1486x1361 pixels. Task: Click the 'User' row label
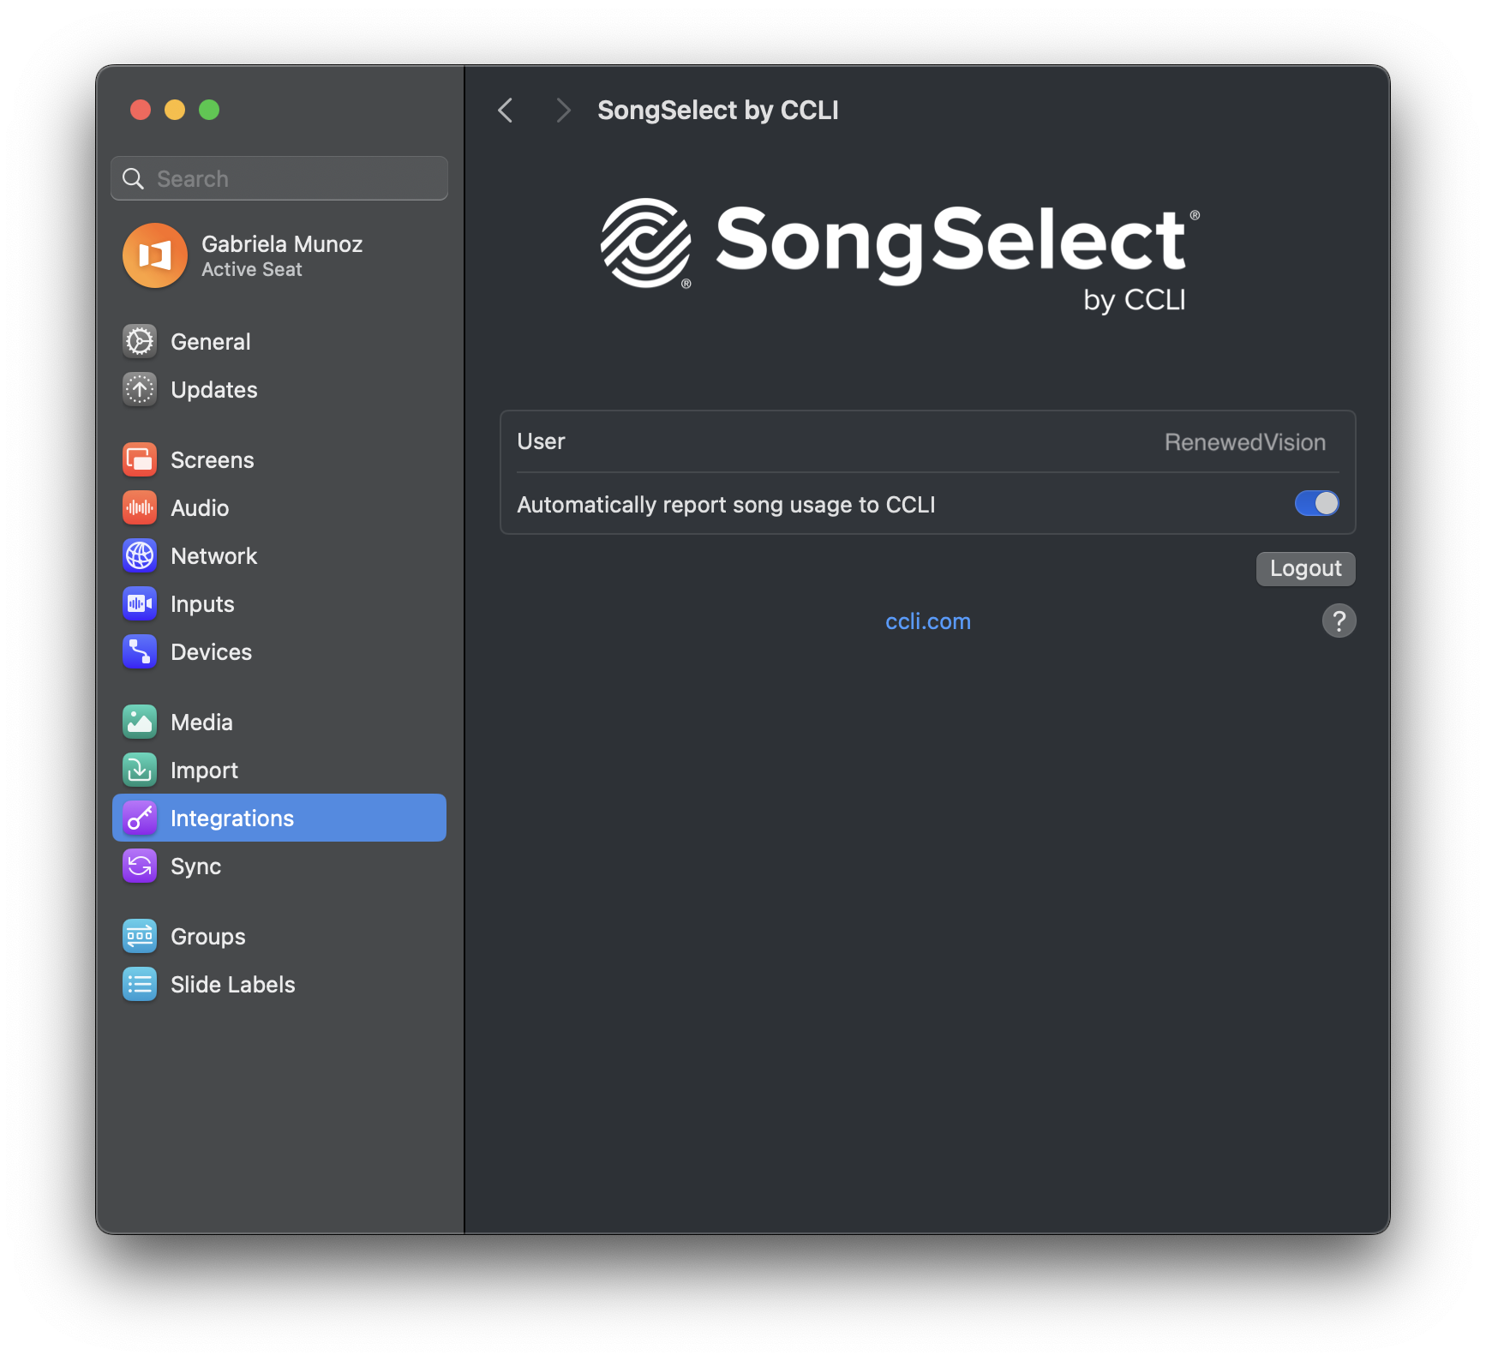coord(542,441)
